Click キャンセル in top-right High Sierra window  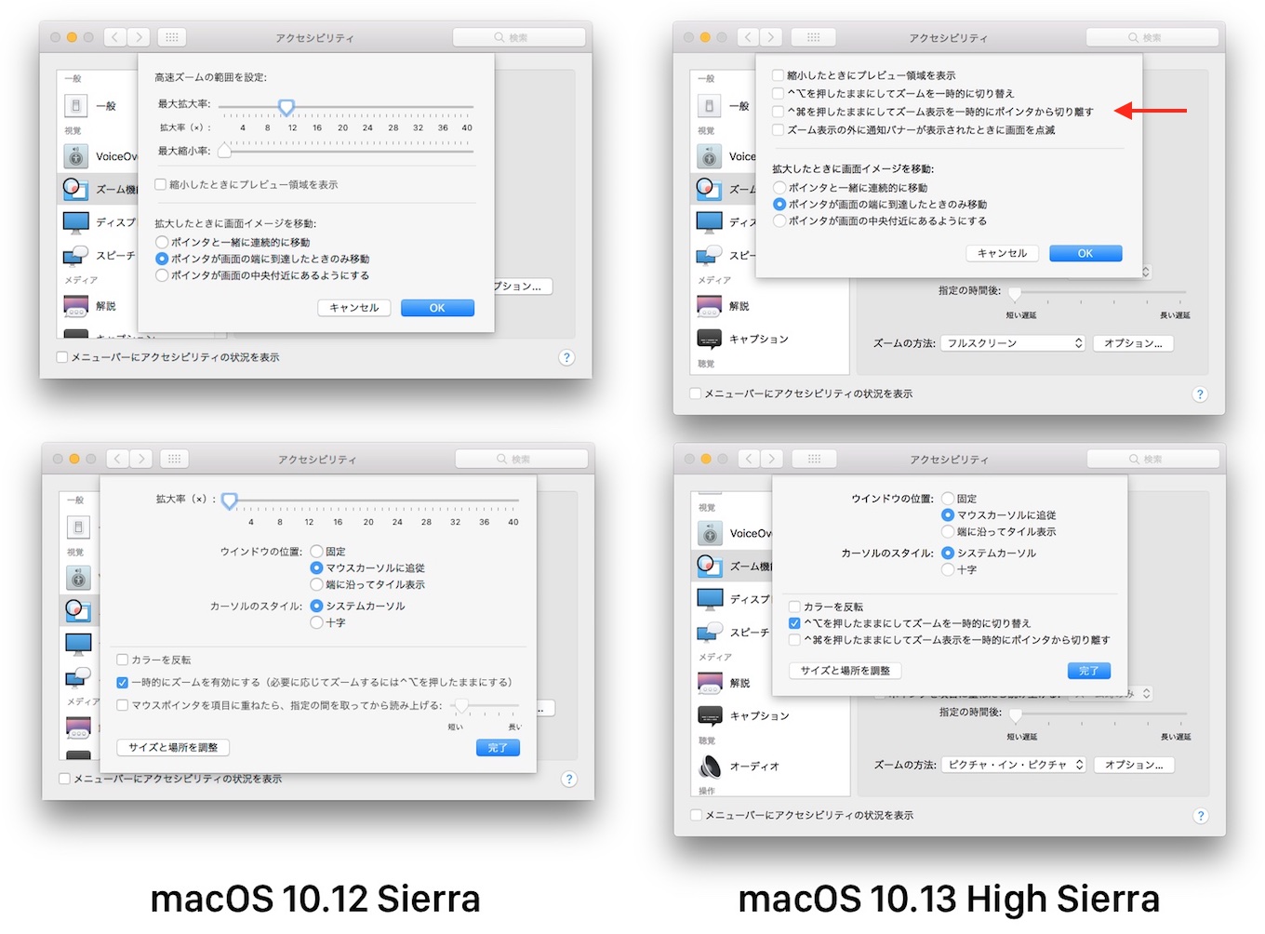pyautogui.click(x=1003, y=253)
